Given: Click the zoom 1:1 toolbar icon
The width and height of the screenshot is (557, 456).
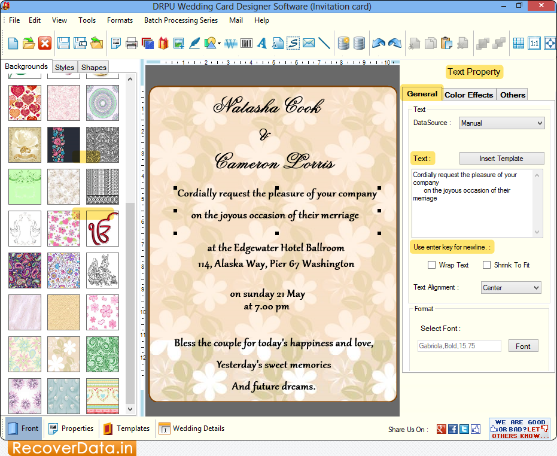Looking at the screenshot, I should pyautogui.click(x=535, y=43).
